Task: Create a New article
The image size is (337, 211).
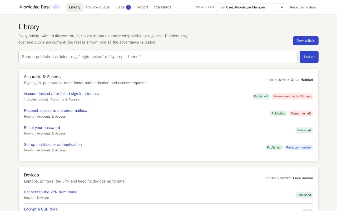Action: pos(306,41)
